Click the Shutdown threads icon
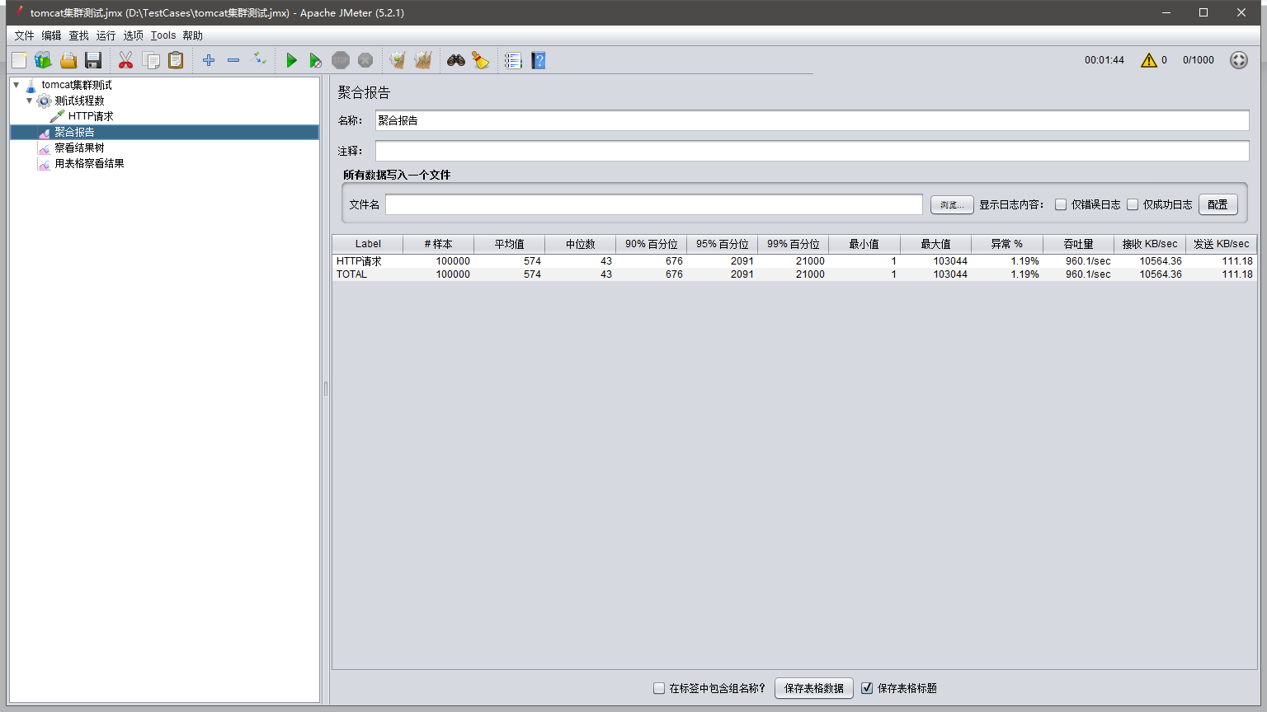Screen dimensions: 1267x712 365,60
